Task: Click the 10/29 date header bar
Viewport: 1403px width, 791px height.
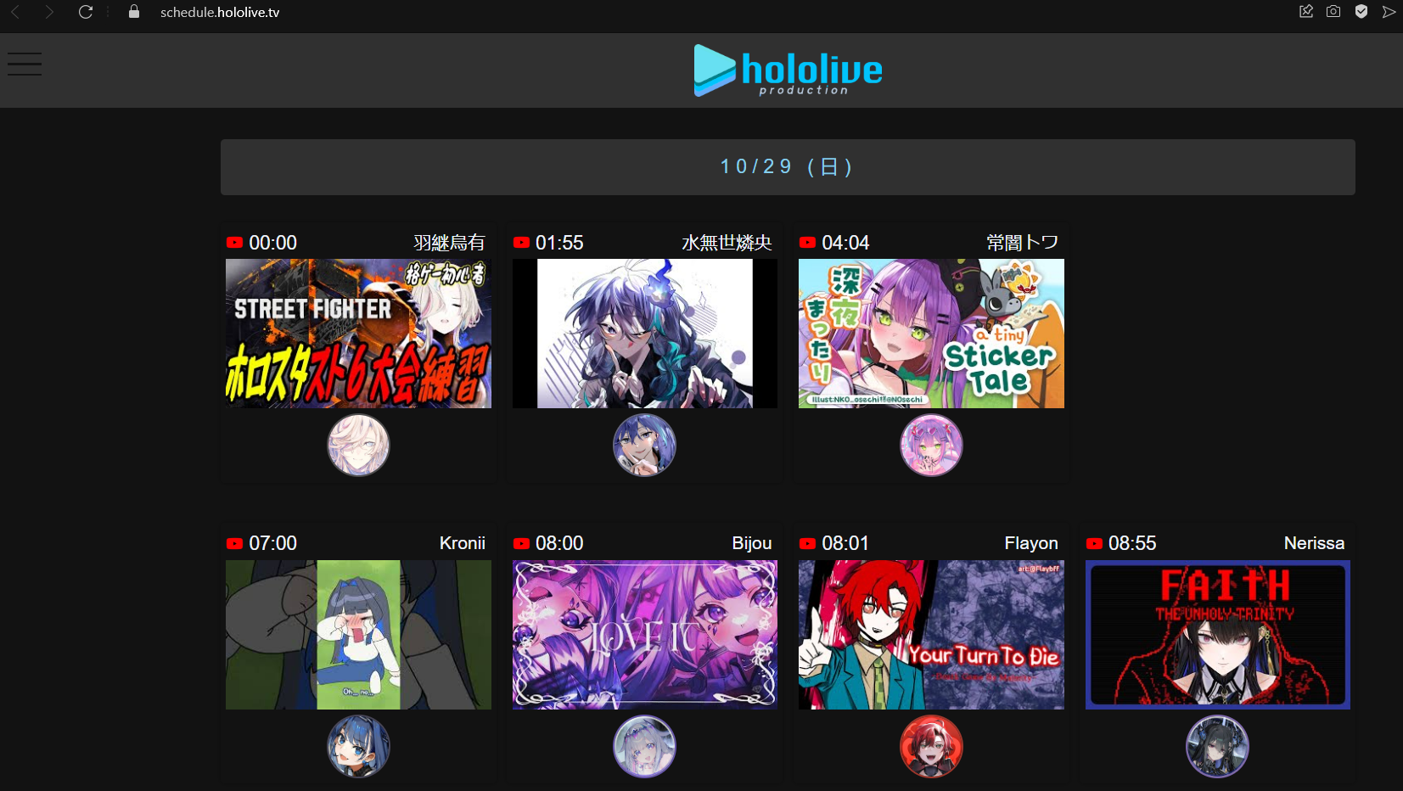Action: click(788, 167)
